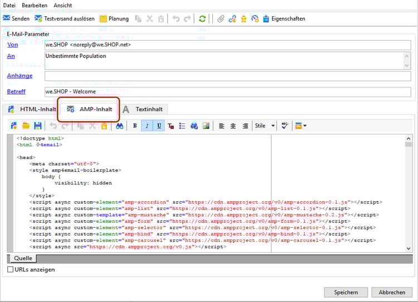Click the top toolbar copy icon
Screen dimensions: 418x302
[x=138, y=18]
